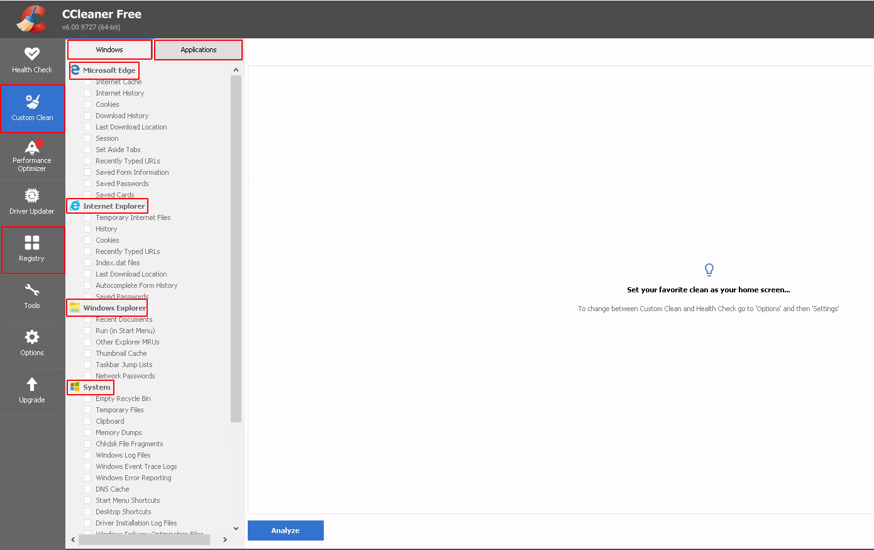Click the list scroll-down arrow

pyautogui.click(x=236, y=529)
